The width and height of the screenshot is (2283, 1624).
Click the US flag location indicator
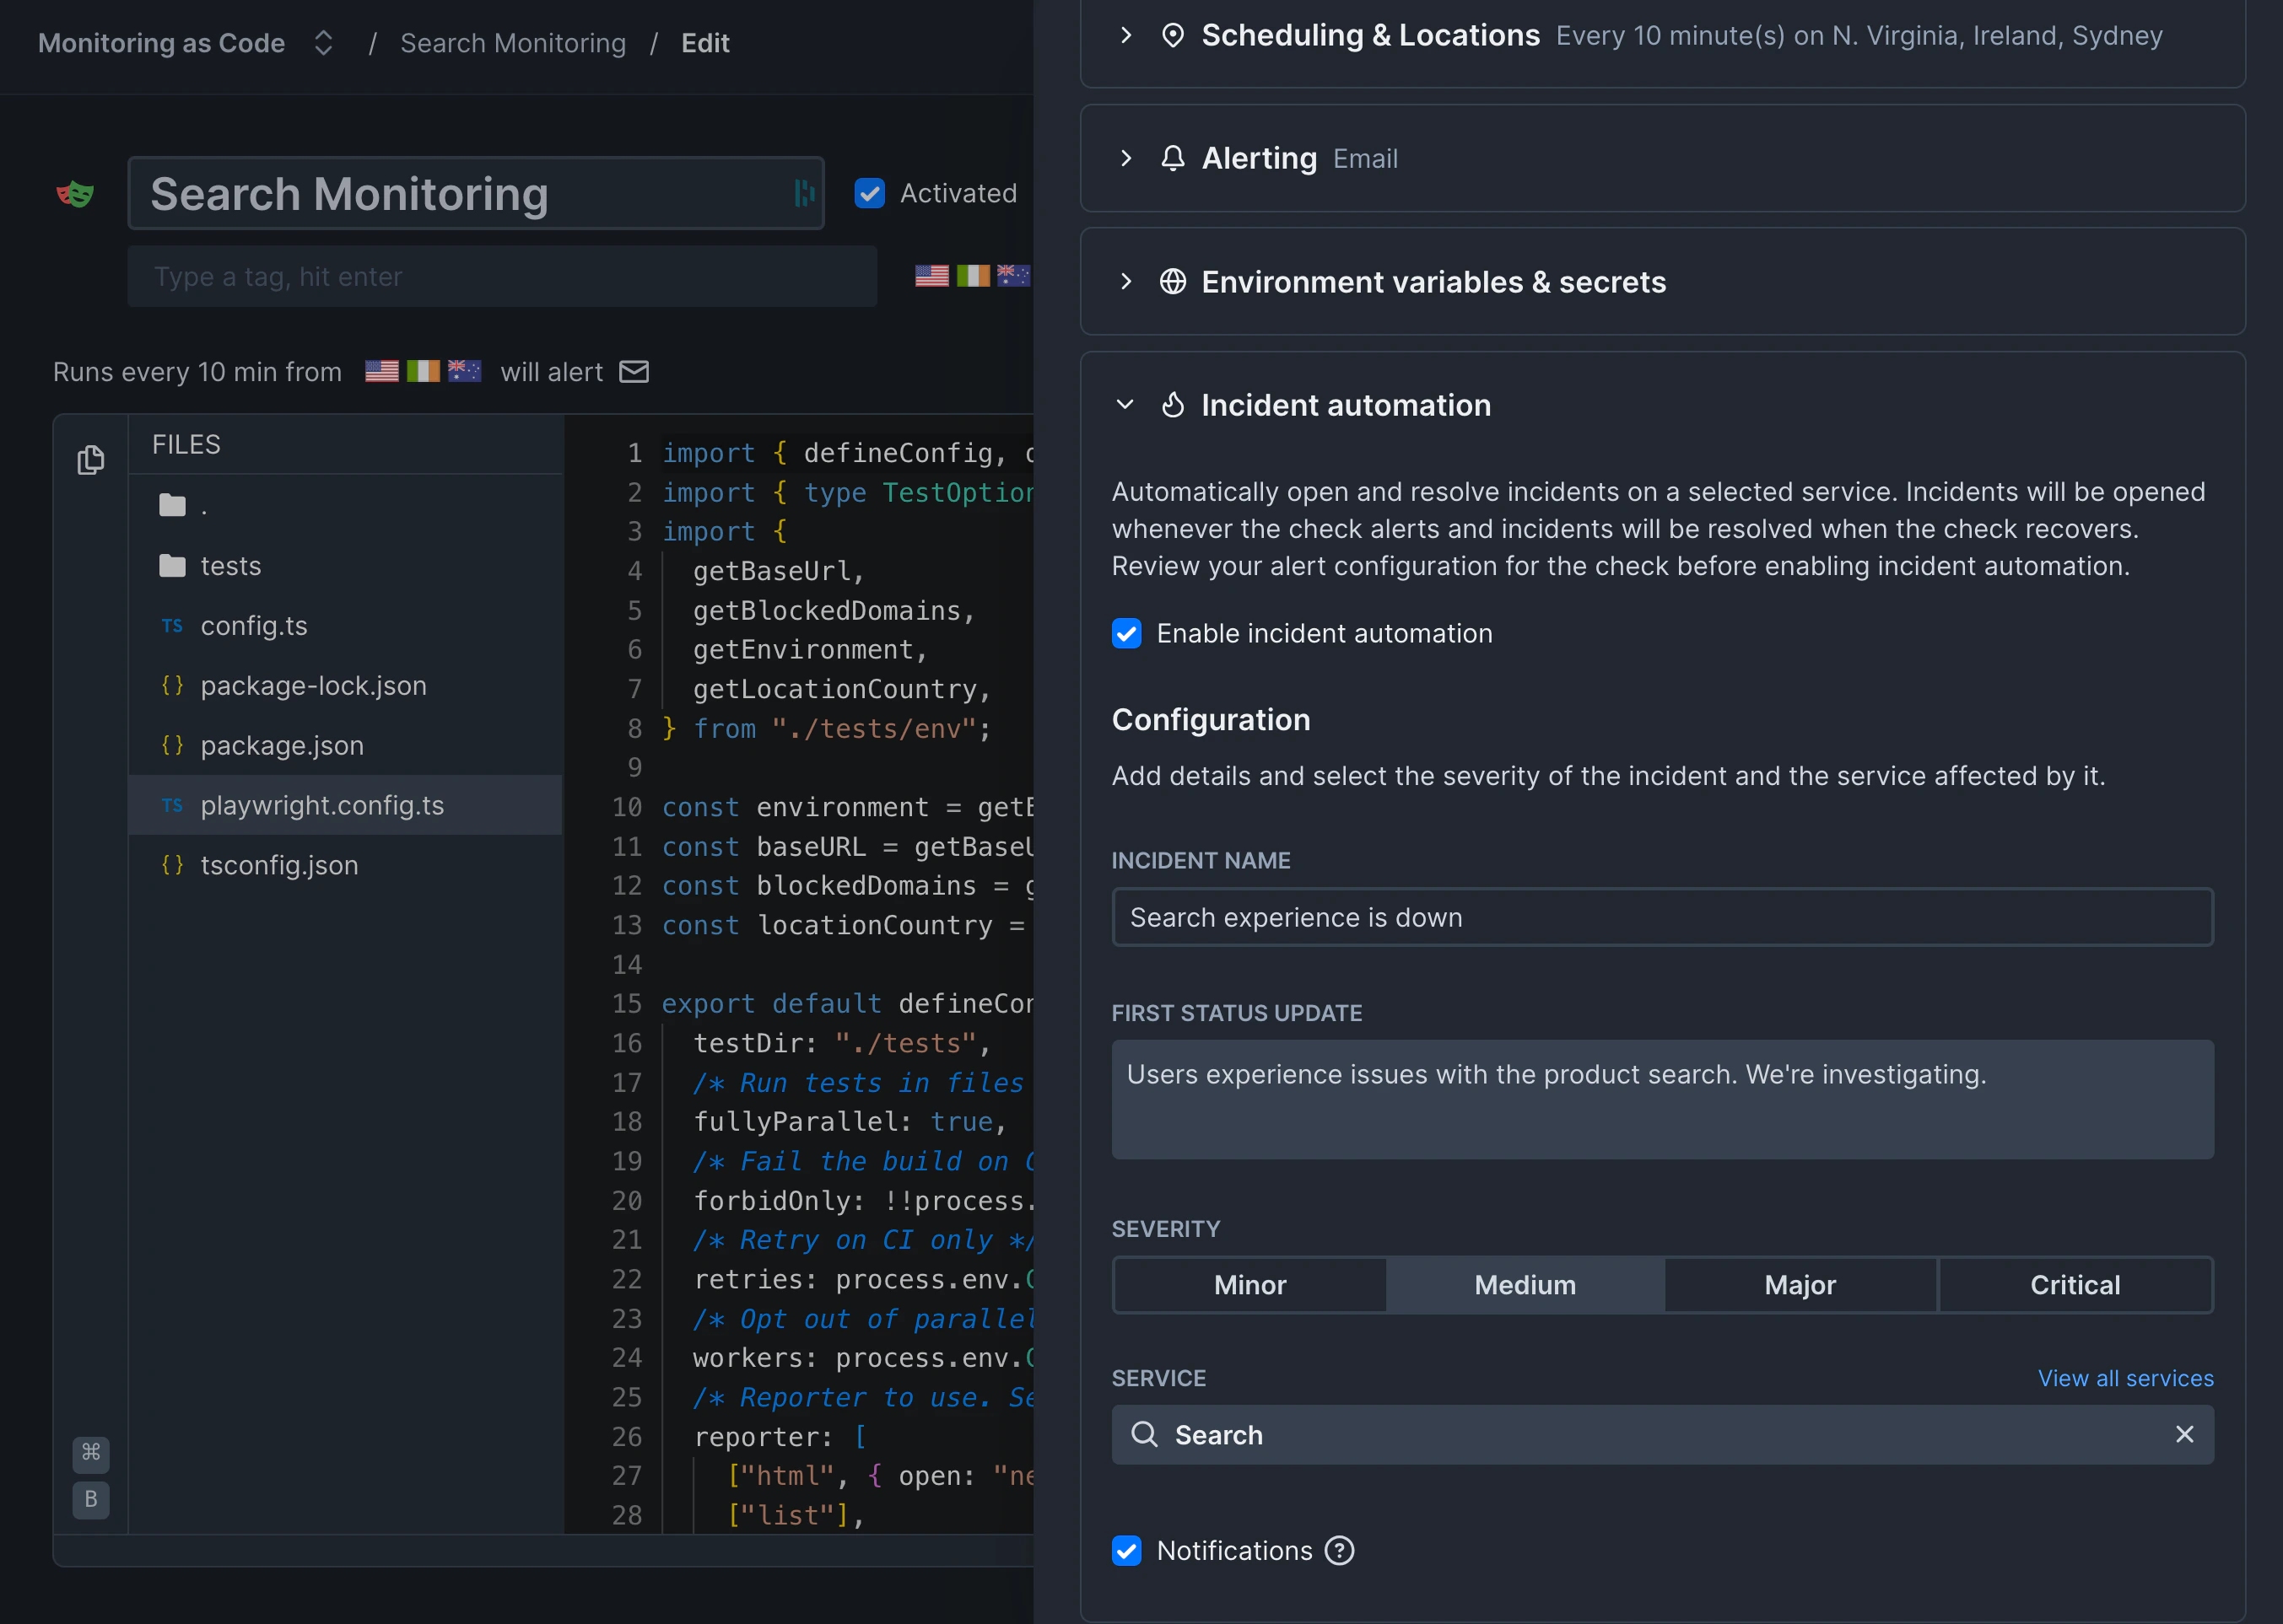point(381,371)
